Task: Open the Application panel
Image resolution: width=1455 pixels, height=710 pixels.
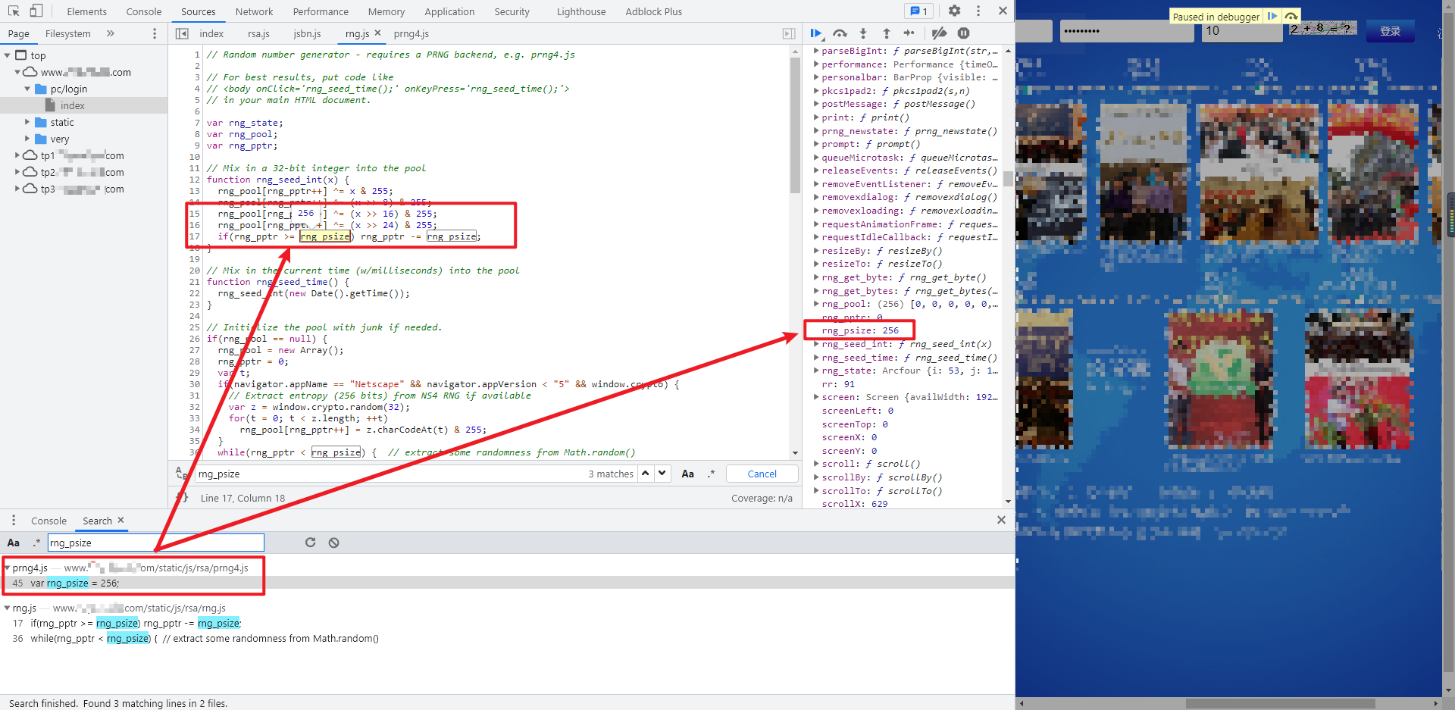Action: [449, 11]
